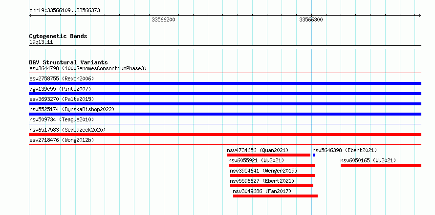
Task: Click the blue bar under esv2758755
Action: (225, 83)
